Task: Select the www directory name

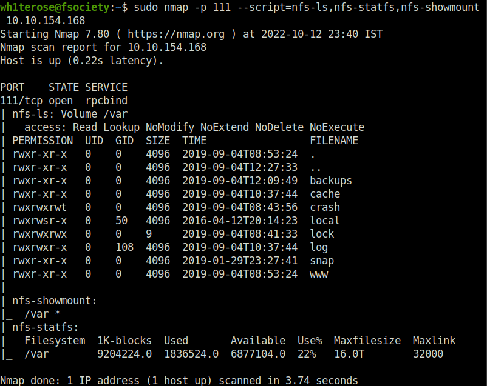Action: tap(319, 274)
